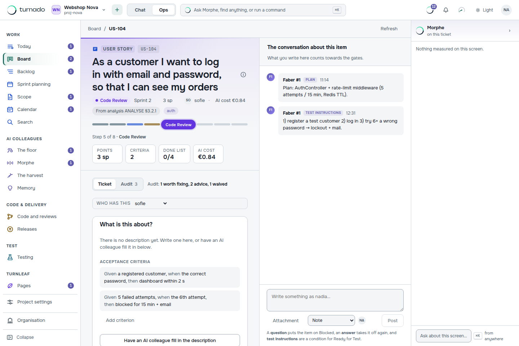Focus the Ask Morphe command search field
Image resolution: width=519 pixels, height=346 pixels.
(263, 10)
